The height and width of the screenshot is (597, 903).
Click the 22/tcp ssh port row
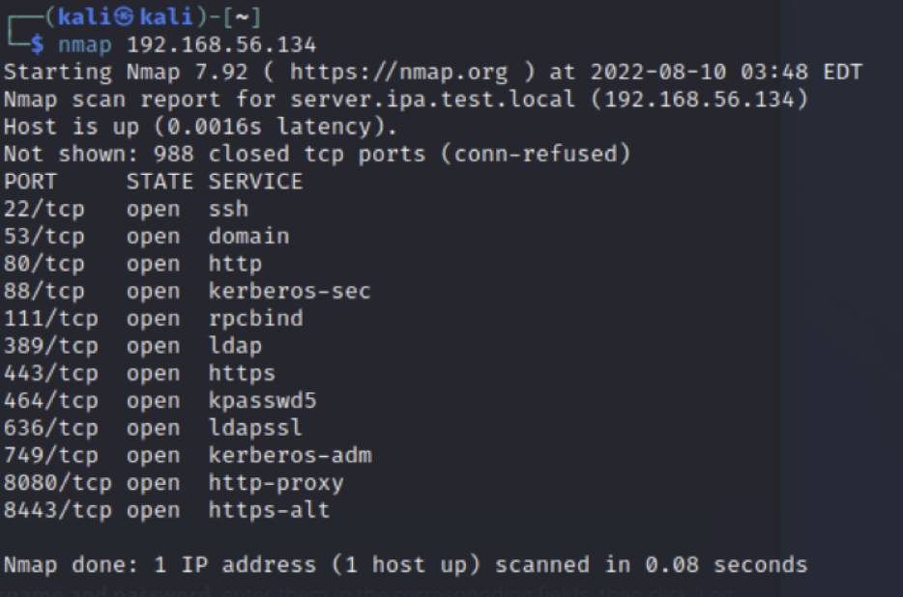point(126,209)
